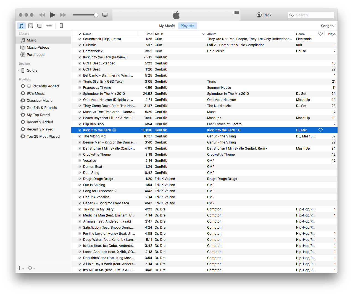The image size is (353, 295).
Task: Select the Recently Played playlist
Action: [x=40, y=129]
